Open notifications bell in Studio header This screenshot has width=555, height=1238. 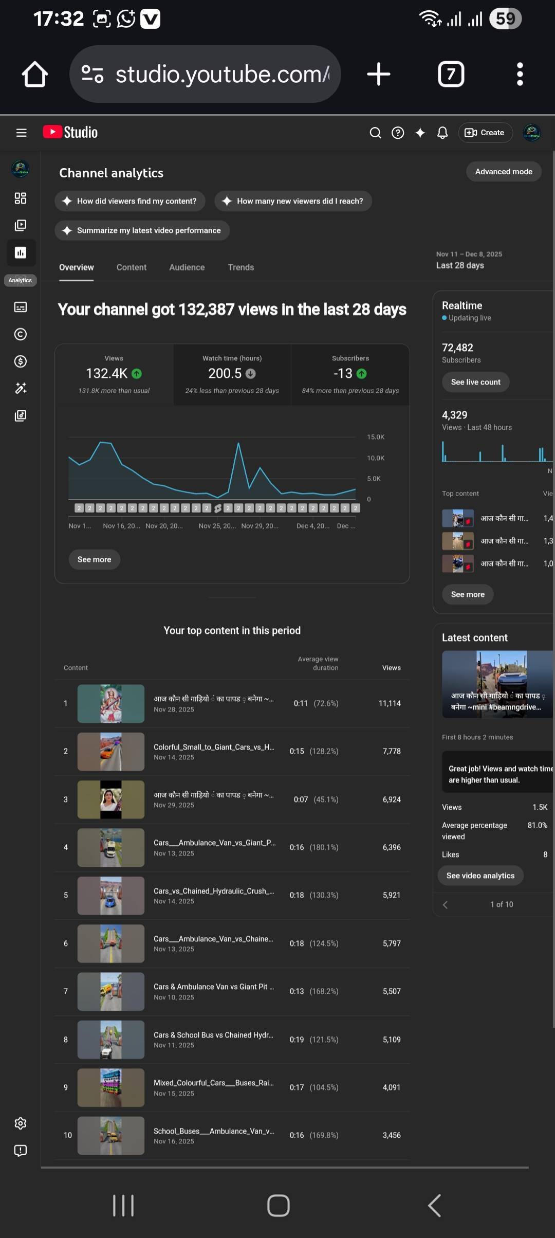pyautogui.click(x=442, y=133)
